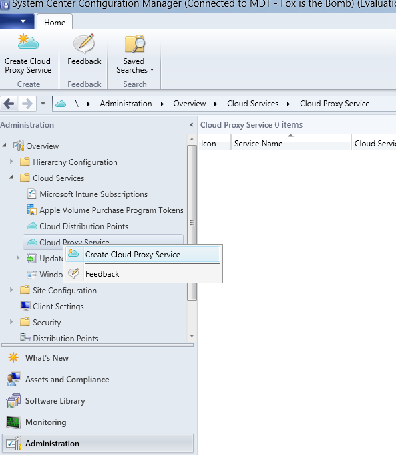This screenshot has height=455, width=396.
Task: Expand the Hierarchy Configuration folder
Action: tap(11, 161)
